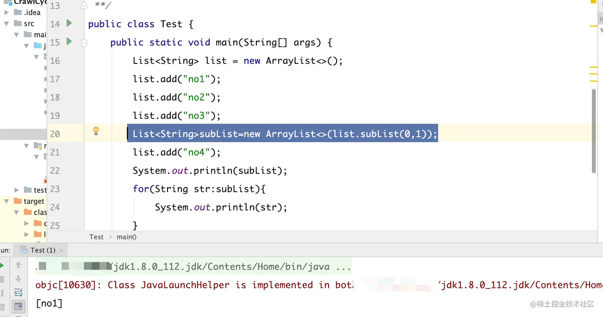Click line number 24 in the gutter
Screen dimensions: 603x317
55,207
